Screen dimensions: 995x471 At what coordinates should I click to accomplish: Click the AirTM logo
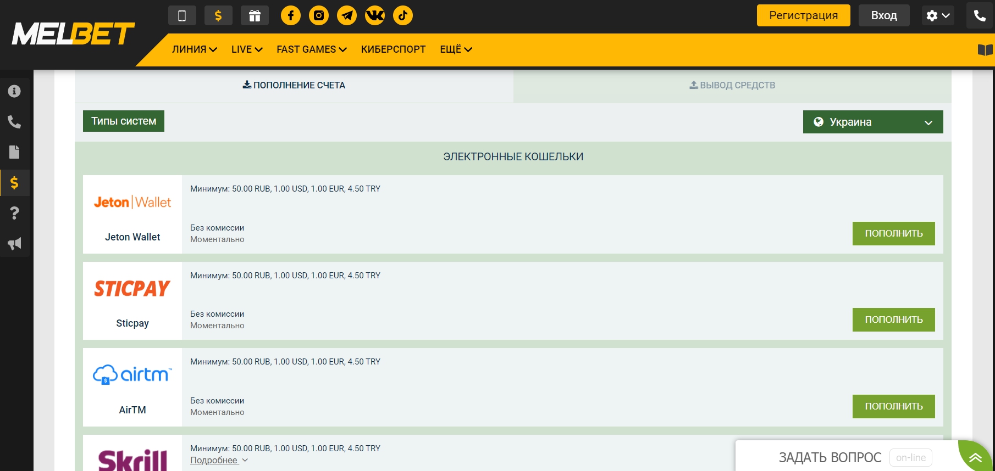132,374
